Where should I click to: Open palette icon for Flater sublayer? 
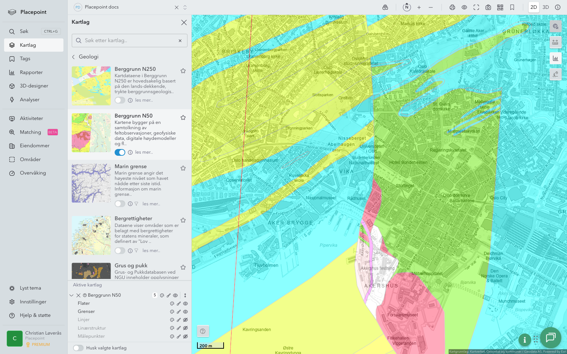(x=172, y=303)
